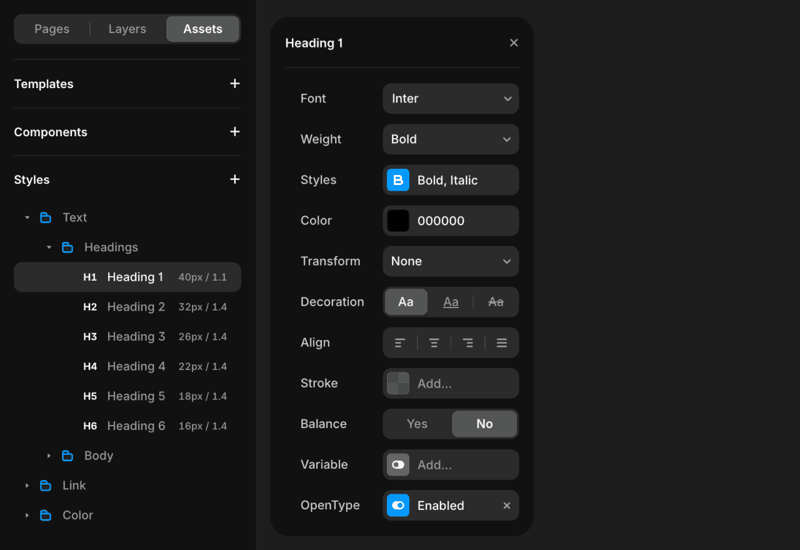
Task: Open the Font dropdown showing Inter
Action: 451,99
